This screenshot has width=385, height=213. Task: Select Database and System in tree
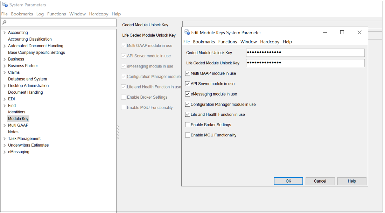click(x=27, y=79)
